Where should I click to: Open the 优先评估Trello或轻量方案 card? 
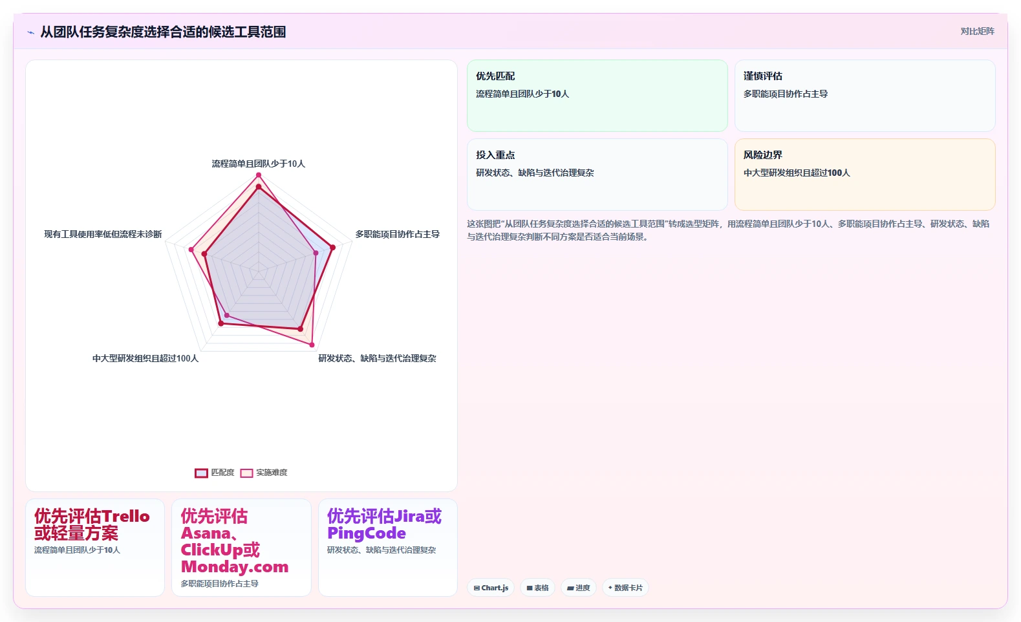[95, 548]
